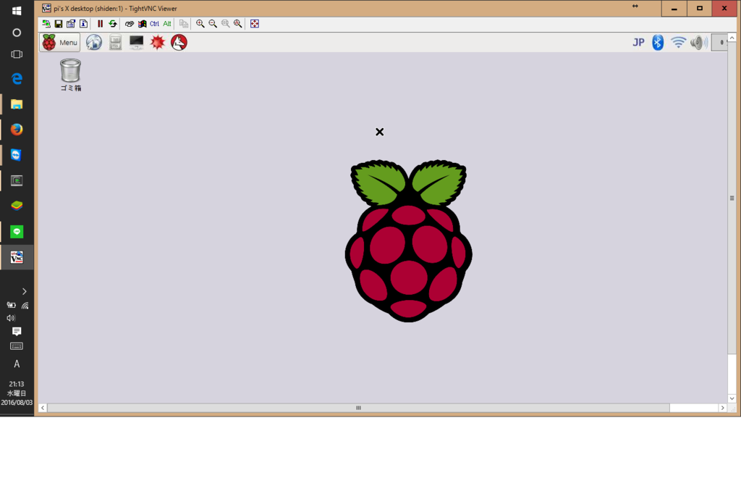Send Ctrl+Alt+Del to remote host
Screen dimensions: 741x502
click(129, 24)
